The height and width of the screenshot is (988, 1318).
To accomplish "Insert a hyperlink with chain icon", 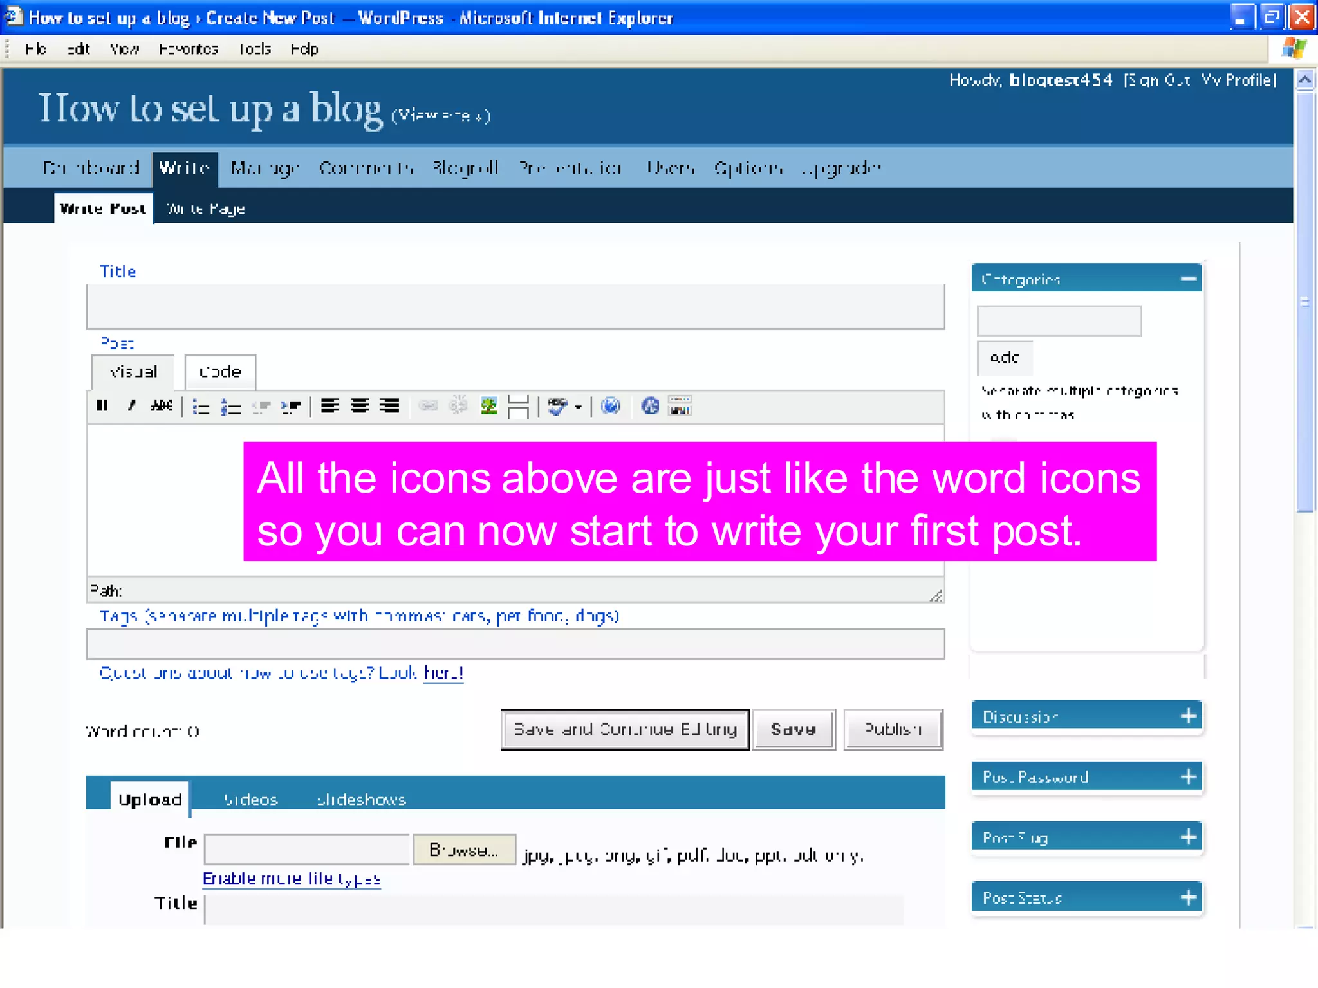I will pyautogui.click(x=428, y=406).
